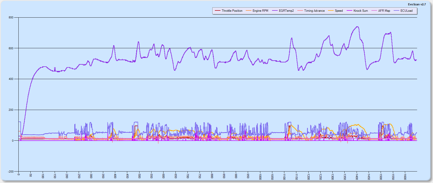Click the 1600 tick label on the X axis
433x183 pixels.
coord(405,177)
